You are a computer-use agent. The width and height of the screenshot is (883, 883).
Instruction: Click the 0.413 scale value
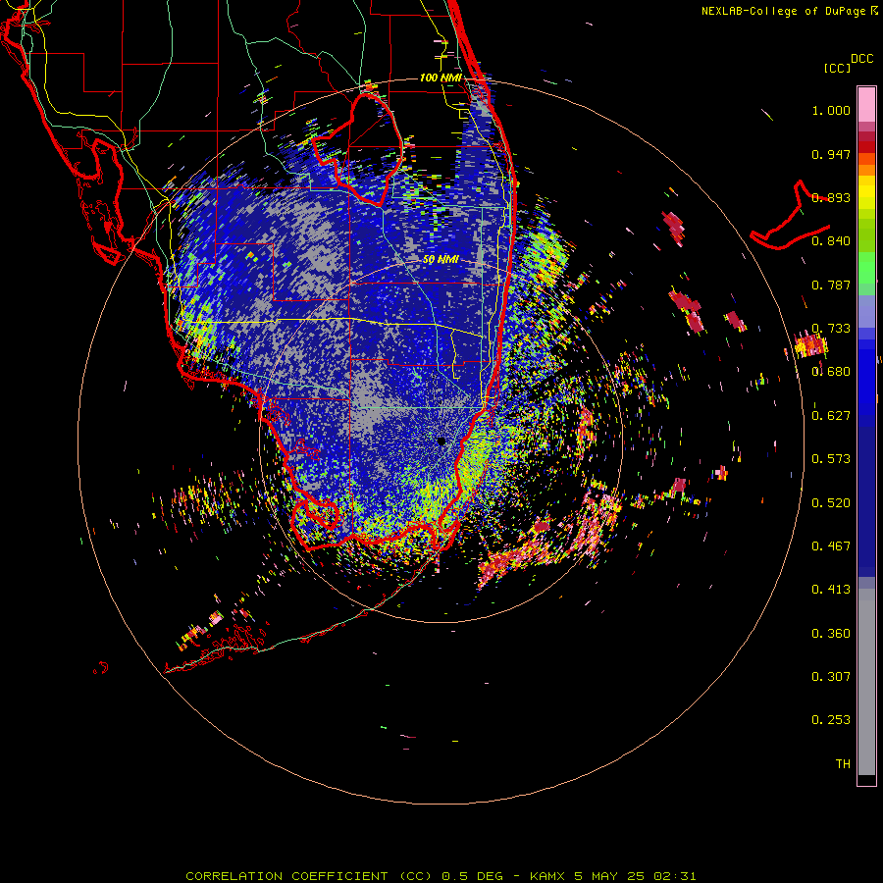coord(831,590)
